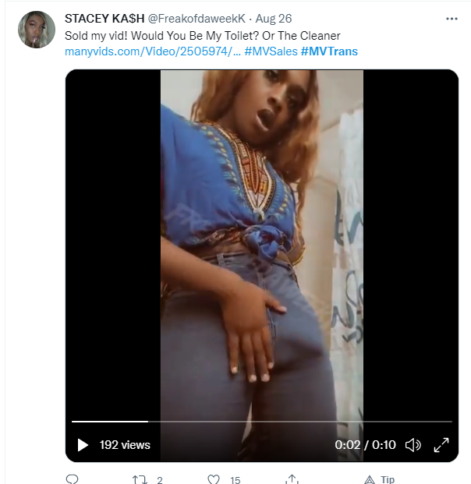Open the STACEY KA$H profile avatar
The image size is (471, 484).
pos(37,30)
